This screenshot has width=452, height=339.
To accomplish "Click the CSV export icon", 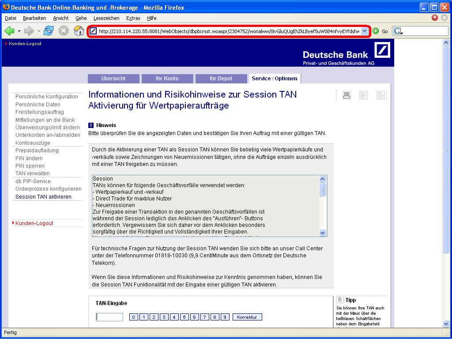I will [x=381, y=95].
